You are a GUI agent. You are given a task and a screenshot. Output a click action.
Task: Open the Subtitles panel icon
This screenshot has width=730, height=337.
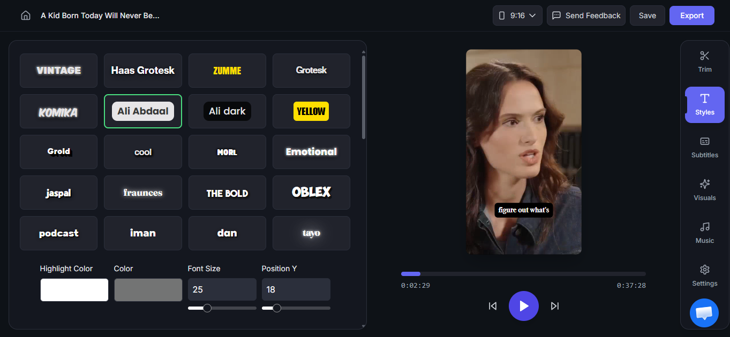pos(705,147)
